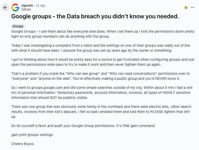Go back using the left arrow button
This screenshot has height=150, width=199.
[5, 8]
